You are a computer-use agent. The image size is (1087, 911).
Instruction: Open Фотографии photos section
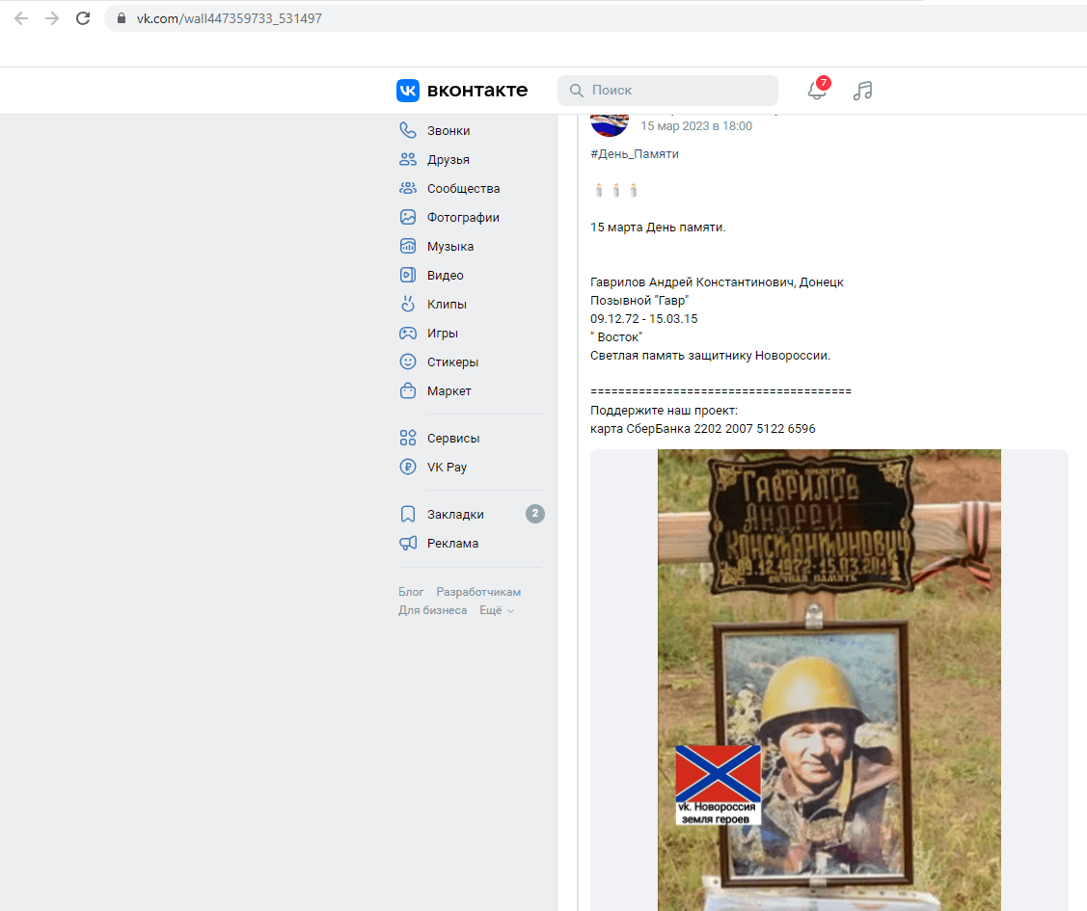pos(463,218)
